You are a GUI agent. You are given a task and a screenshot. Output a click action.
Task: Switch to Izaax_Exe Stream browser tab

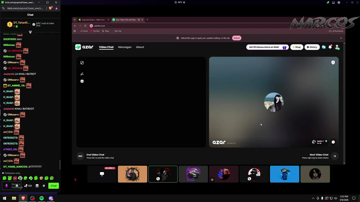93,20
